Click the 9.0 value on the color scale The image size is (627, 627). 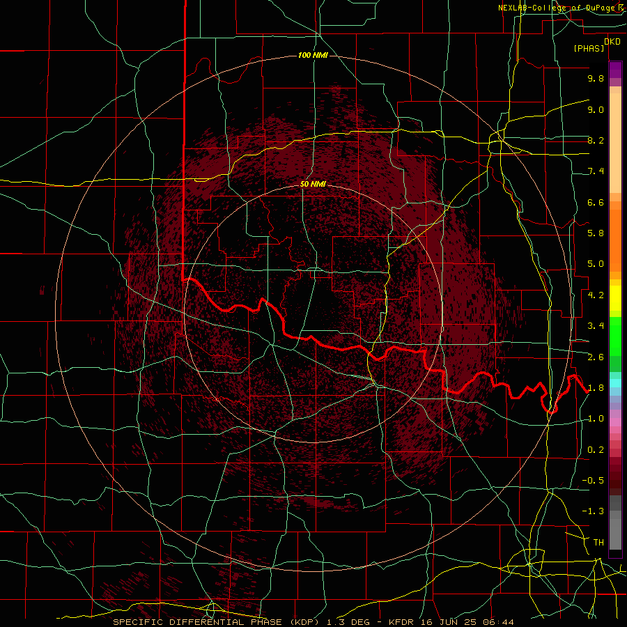(596, 109)
